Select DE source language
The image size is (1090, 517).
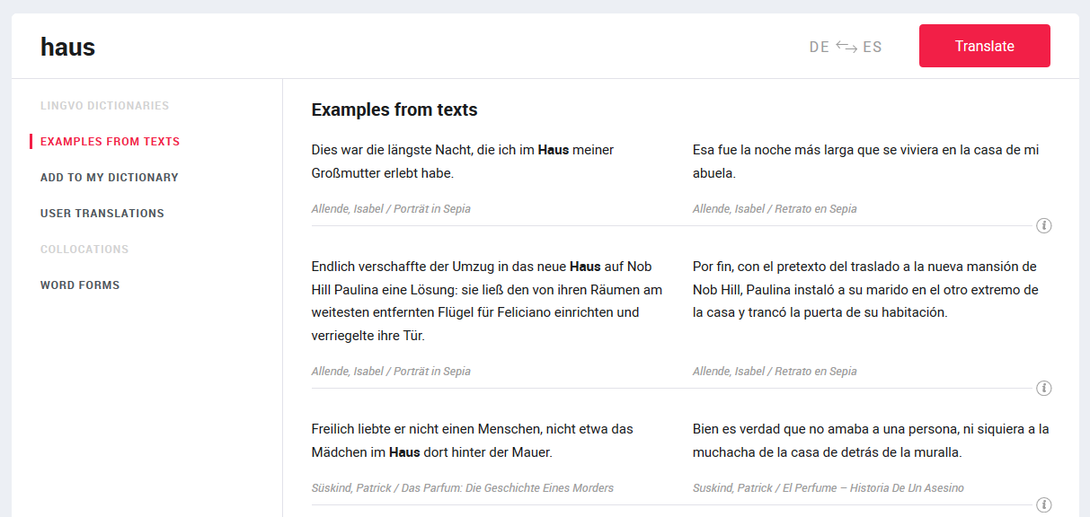click(x=820, y=47)
